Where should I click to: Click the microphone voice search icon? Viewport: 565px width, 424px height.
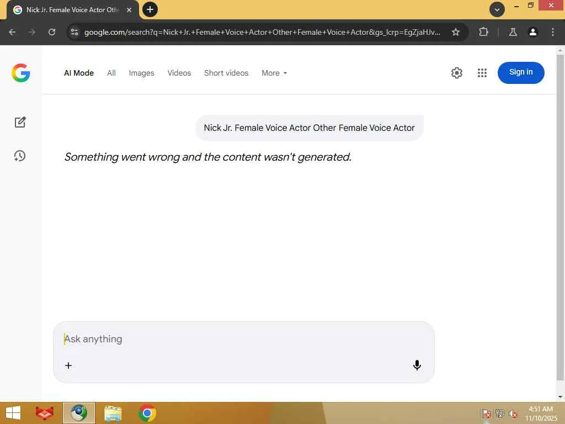pyautogui.click(x=417, y=365)
